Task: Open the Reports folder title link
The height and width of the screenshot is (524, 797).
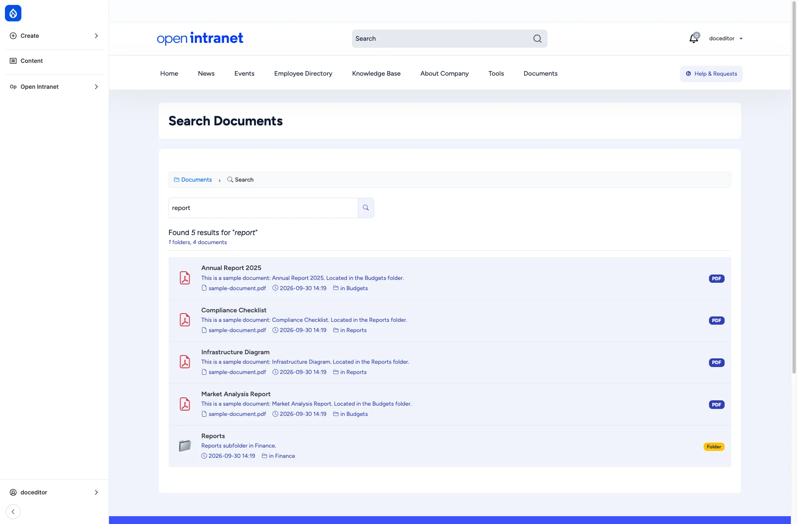Action: (x=213, y=436)
